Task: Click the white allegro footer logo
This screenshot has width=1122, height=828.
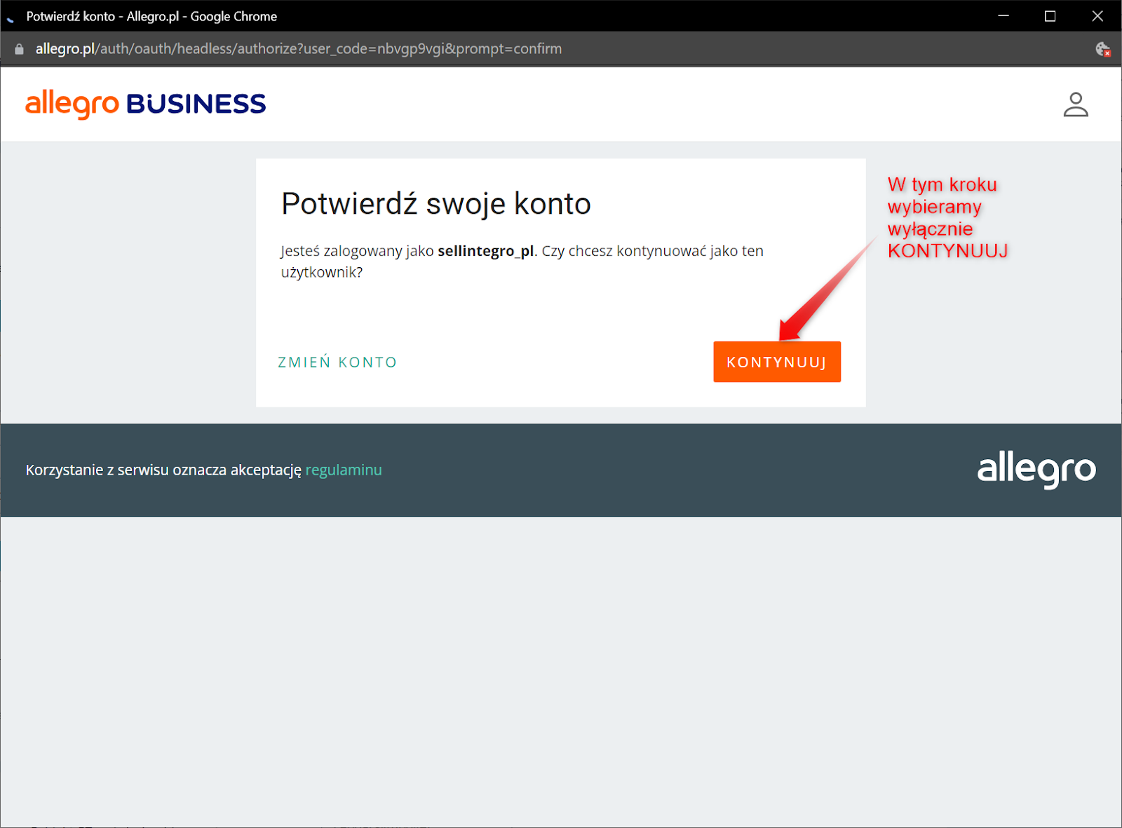Action: [1036, 470]
